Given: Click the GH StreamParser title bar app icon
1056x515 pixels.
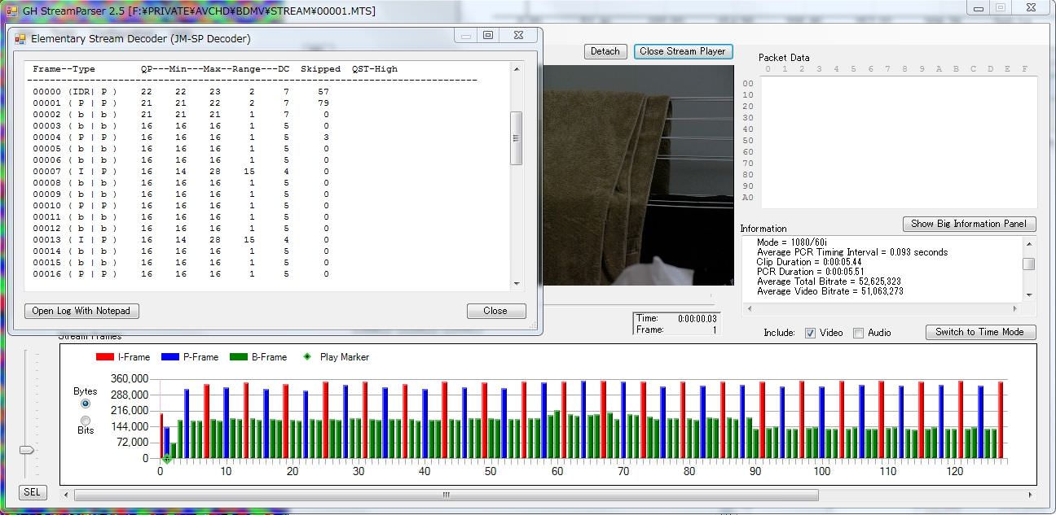Looking at the screenshot, I should 12,11.
